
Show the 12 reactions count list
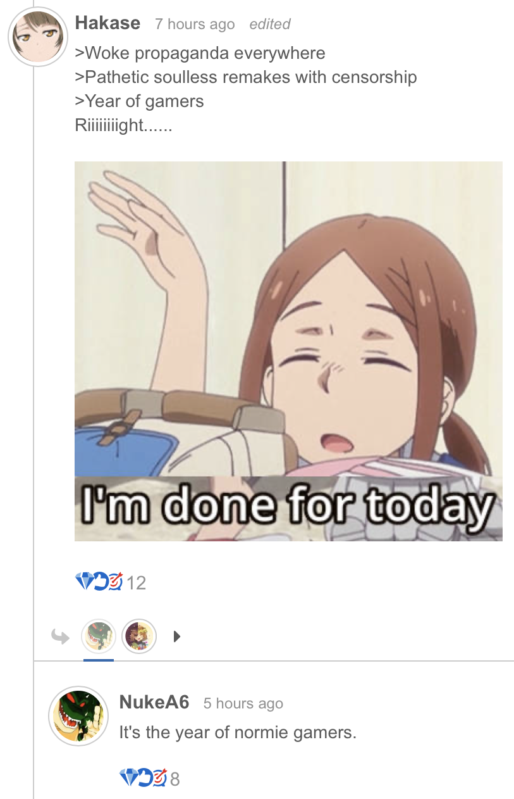[137, 582]
